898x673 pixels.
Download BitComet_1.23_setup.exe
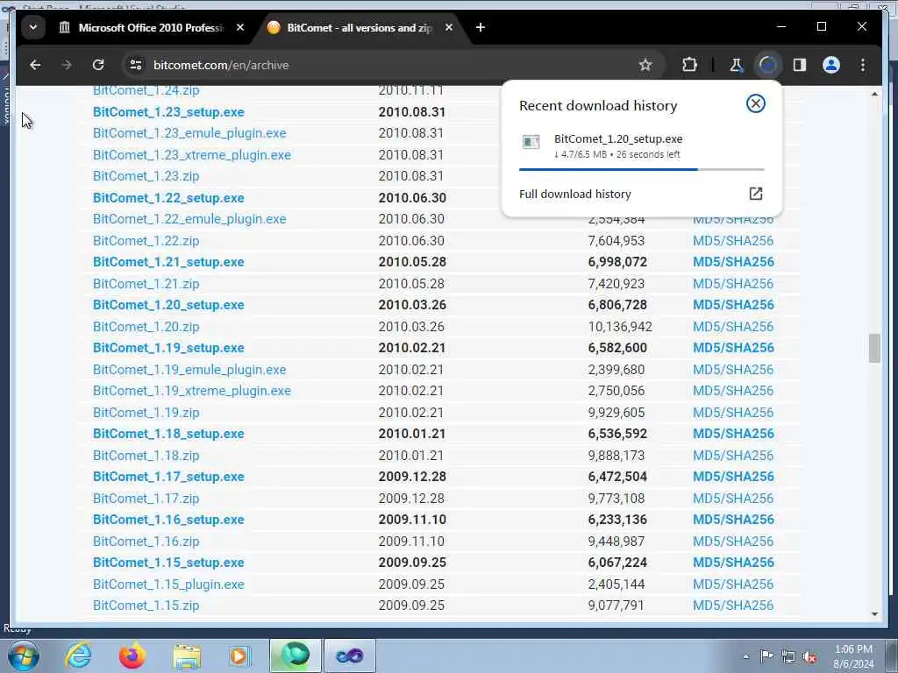(x=168, y=112)
